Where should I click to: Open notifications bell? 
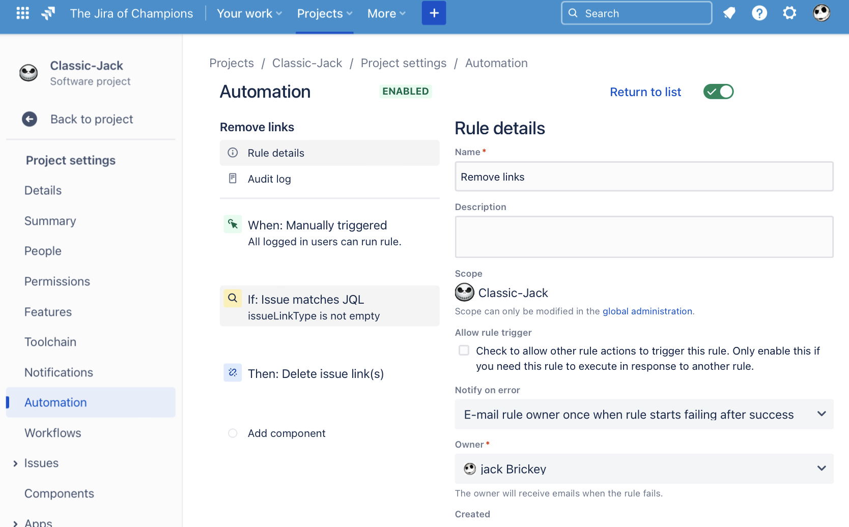pyautogui.click(x=729, y=13)
